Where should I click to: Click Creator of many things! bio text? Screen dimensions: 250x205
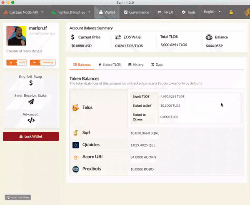coord(24,51)
